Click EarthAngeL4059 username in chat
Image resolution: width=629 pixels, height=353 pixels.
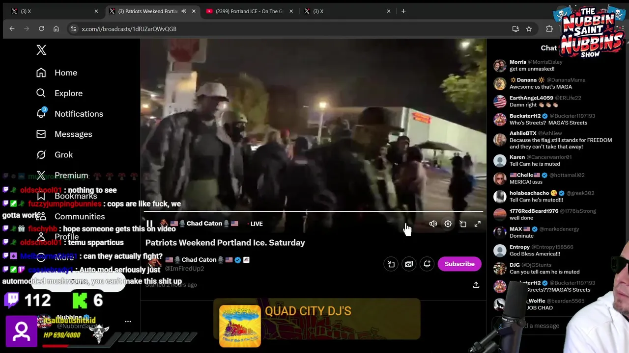(531, 98)
